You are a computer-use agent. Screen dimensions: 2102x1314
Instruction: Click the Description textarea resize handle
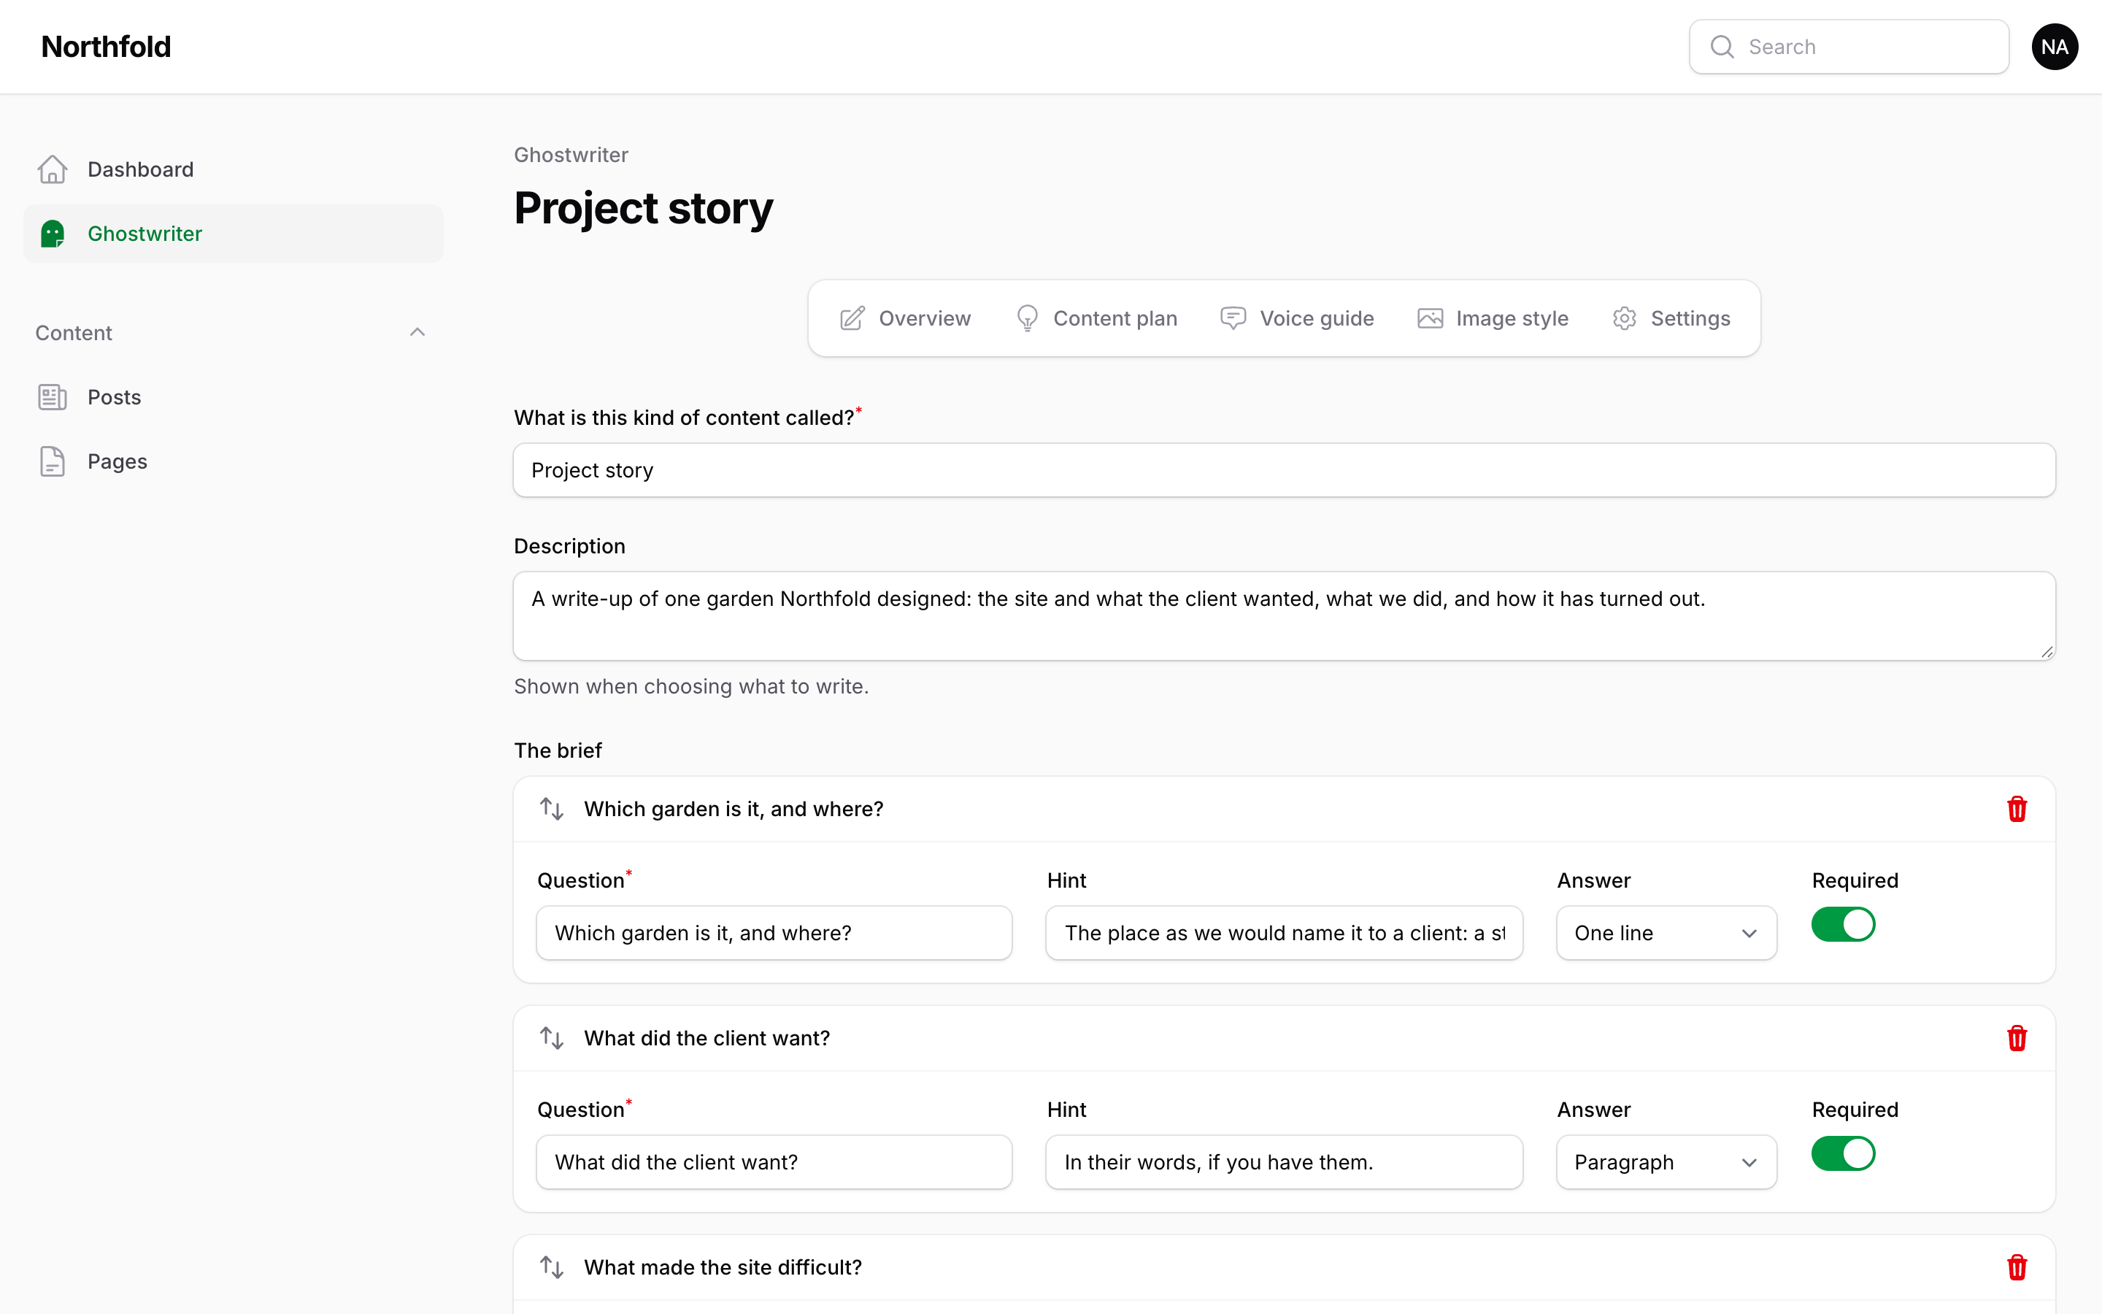click(x=2047, y=652)
